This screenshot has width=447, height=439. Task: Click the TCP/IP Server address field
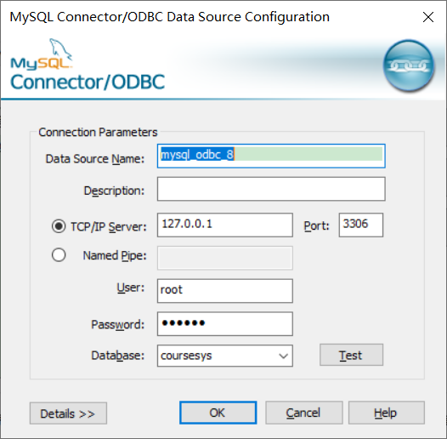(x=225, y=225)
